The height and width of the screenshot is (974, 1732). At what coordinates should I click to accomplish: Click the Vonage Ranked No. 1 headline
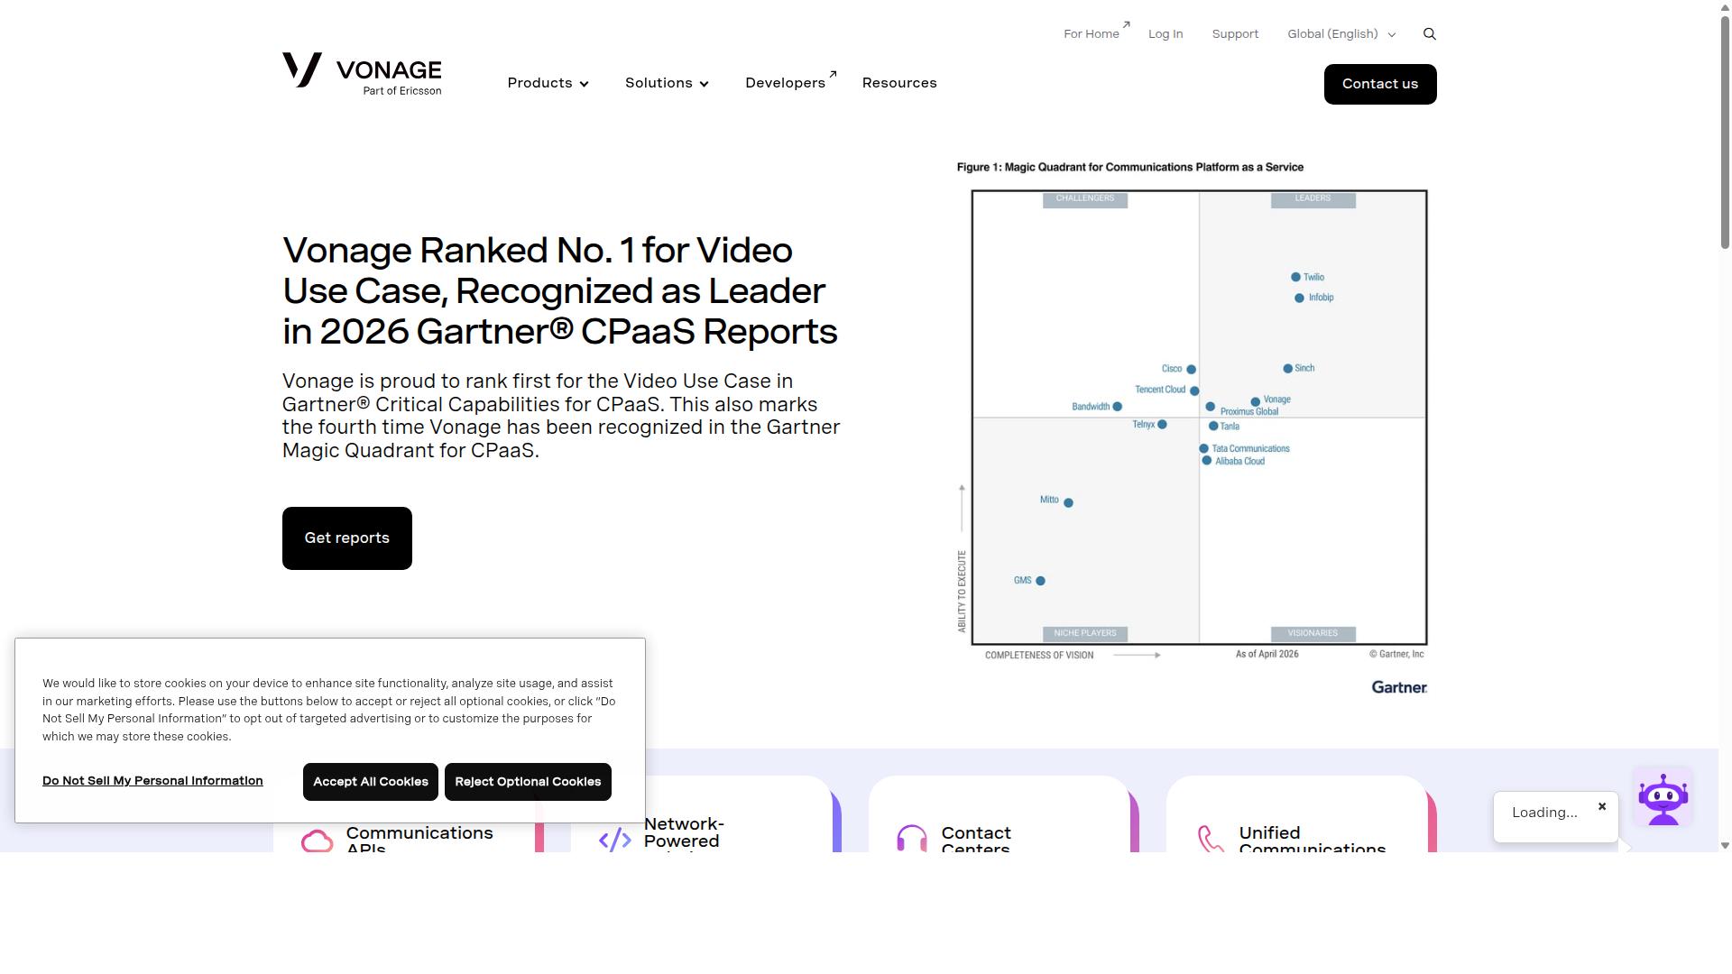560,290
